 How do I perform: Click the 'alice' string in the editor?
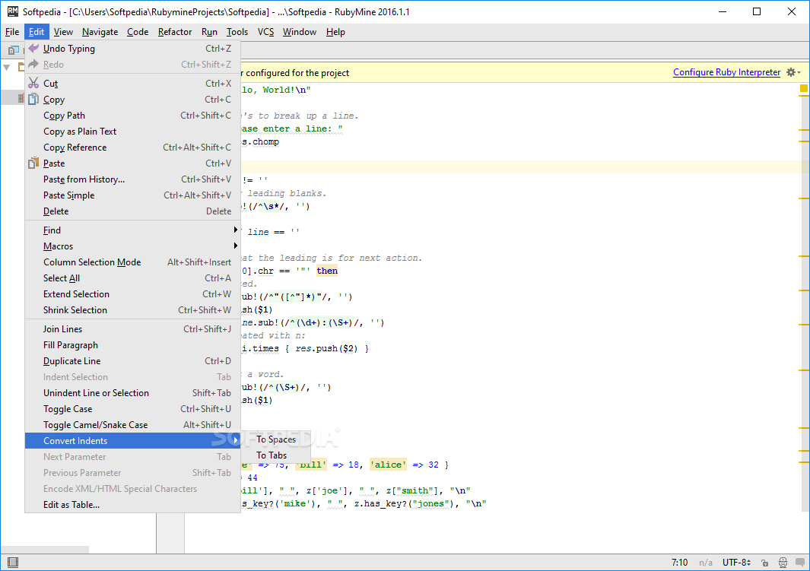click(388, 465)
